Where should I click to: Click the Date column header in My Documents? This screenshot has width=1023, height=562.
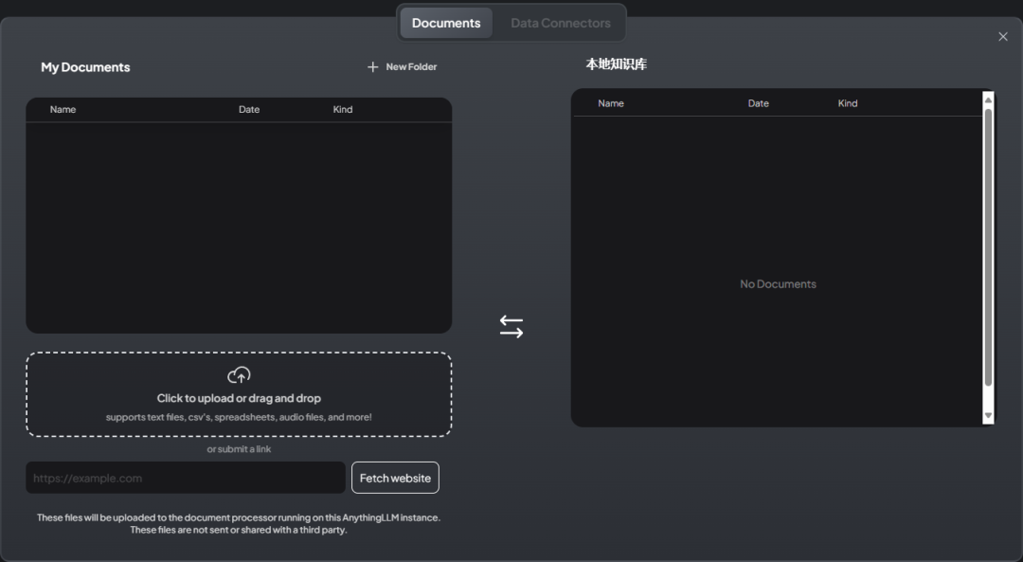(x=249, y=110)
